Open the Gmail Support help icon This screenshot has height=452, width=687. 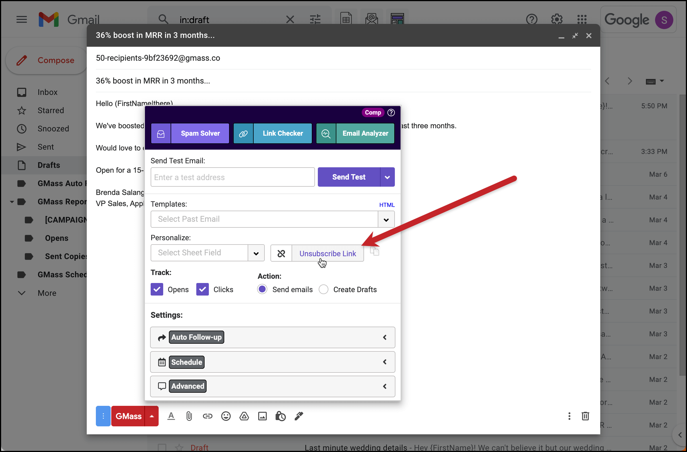[532, 20]
